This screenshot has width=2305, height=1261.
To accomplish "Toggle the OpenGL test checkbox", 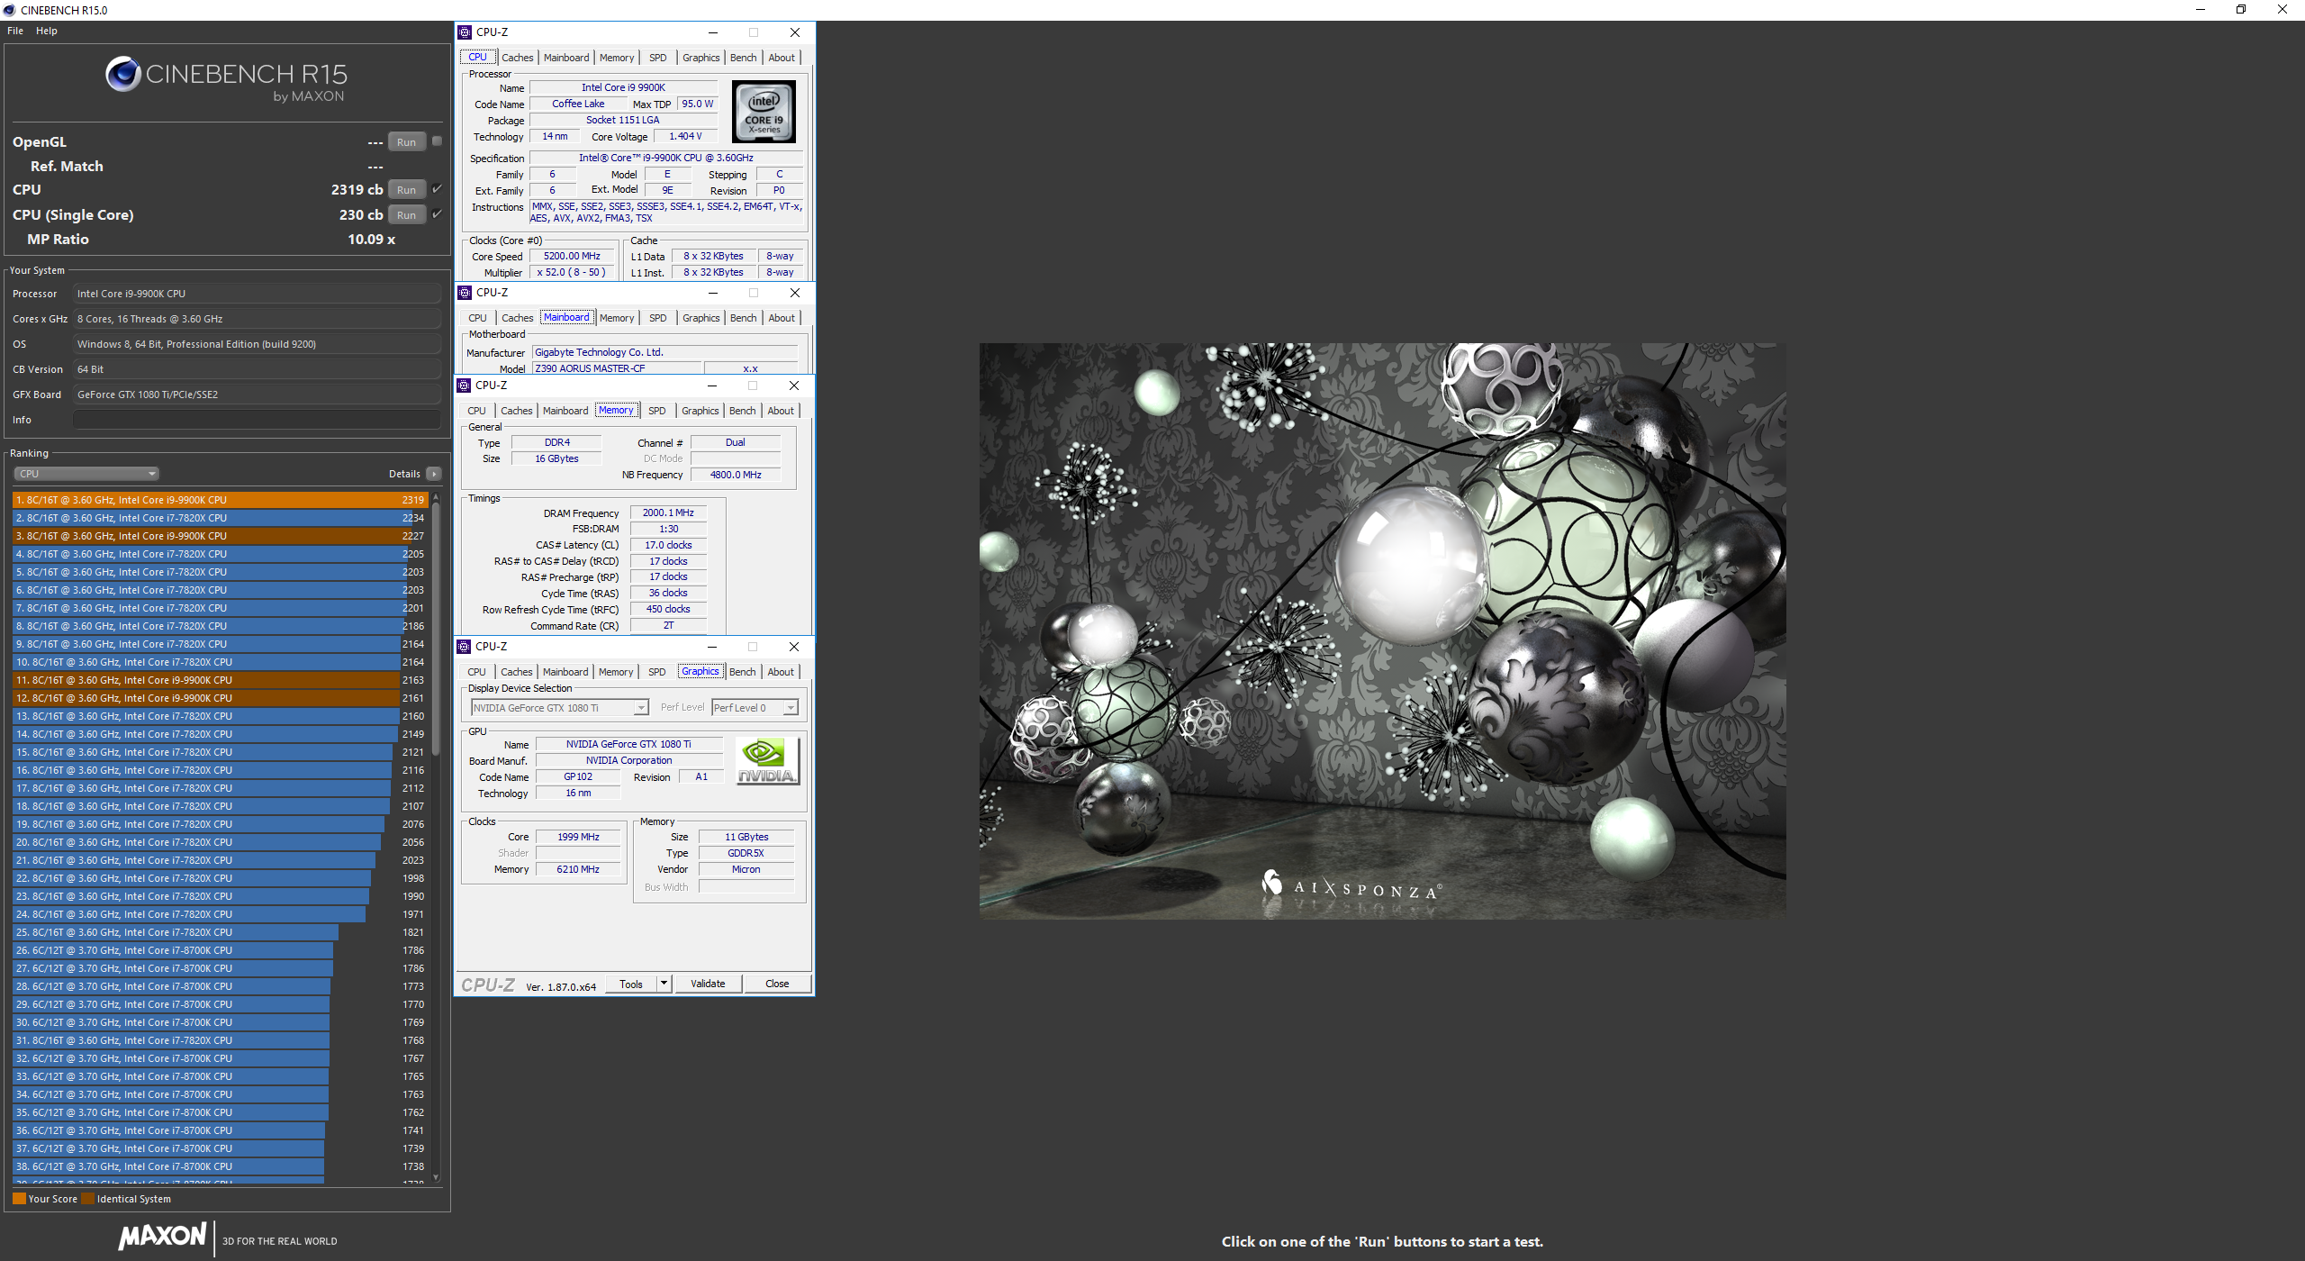I will pos(437,141).
